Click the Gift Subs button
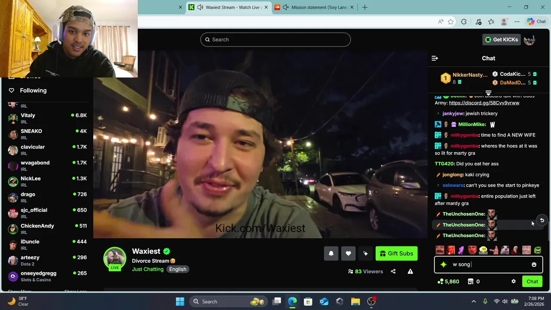Viewport: 551px width, 310px height. click(x=396, y=254)
